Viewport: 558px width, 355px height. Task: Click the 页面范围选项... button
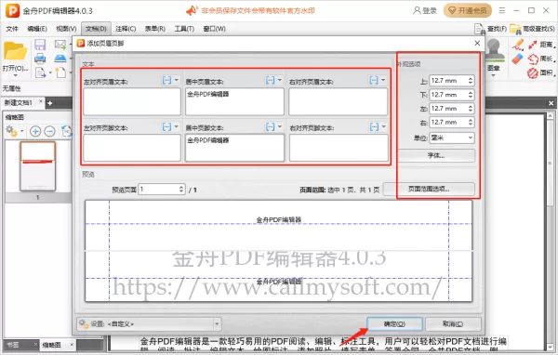pyautogui.click(x=429, y=189)
